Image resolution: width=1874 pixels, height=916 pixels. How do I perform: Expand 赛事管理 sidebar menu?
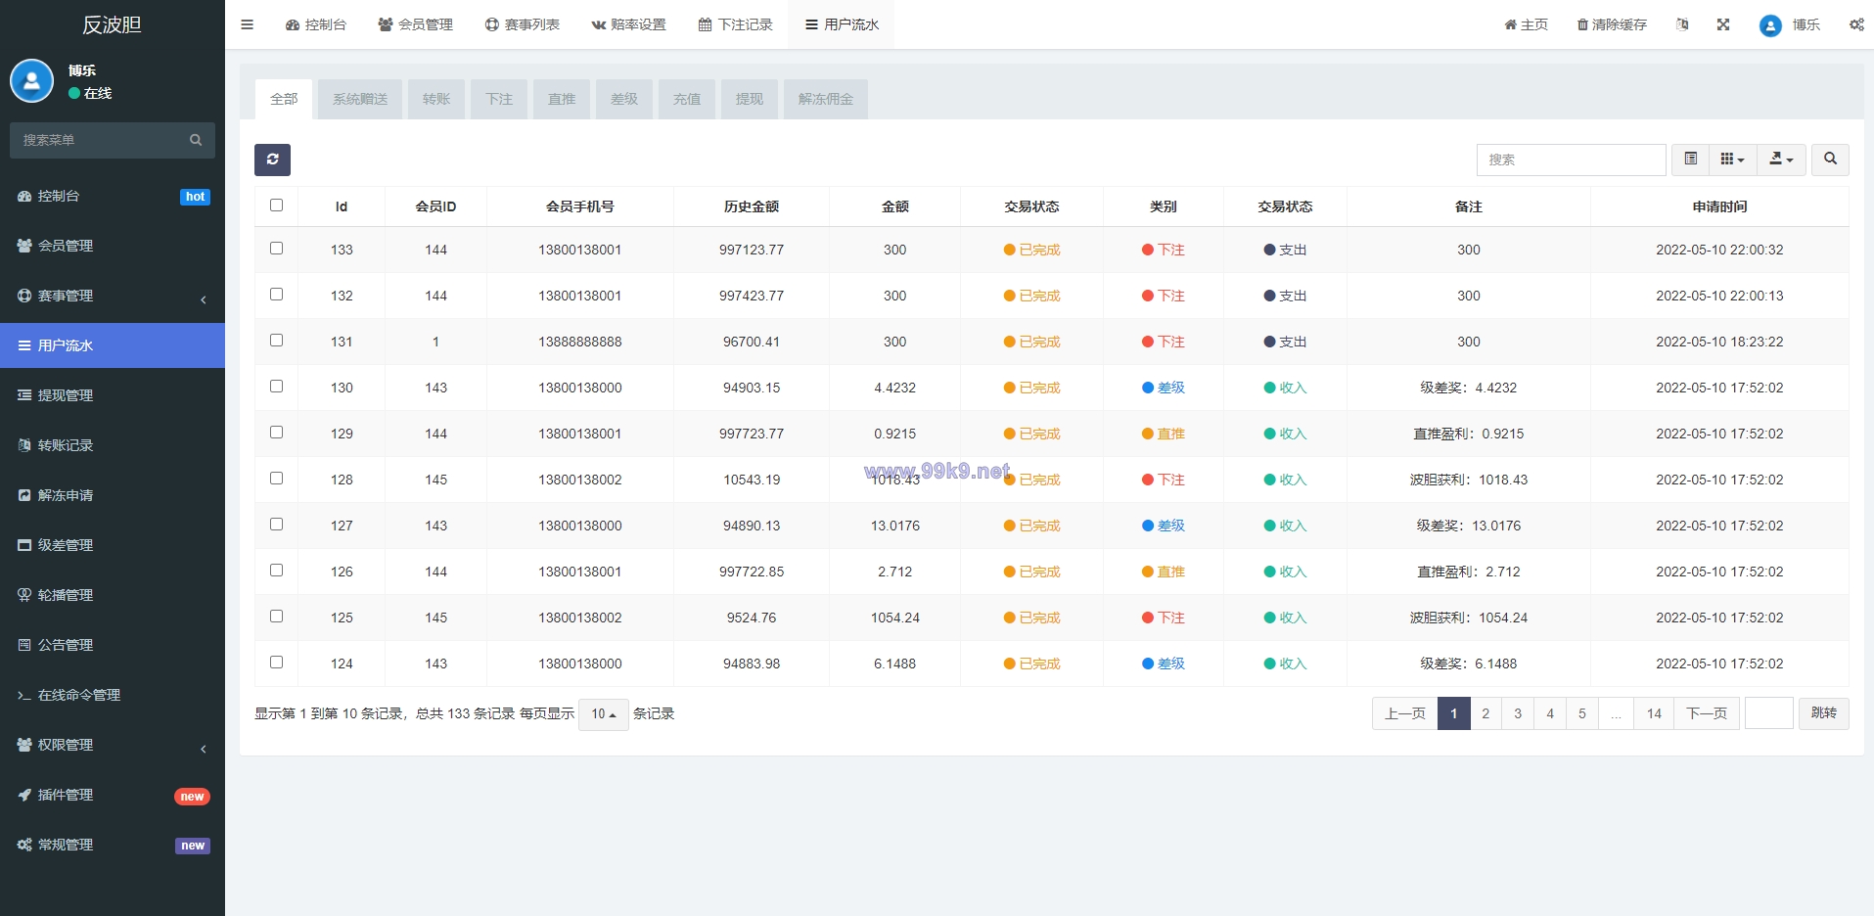(113, 296)
